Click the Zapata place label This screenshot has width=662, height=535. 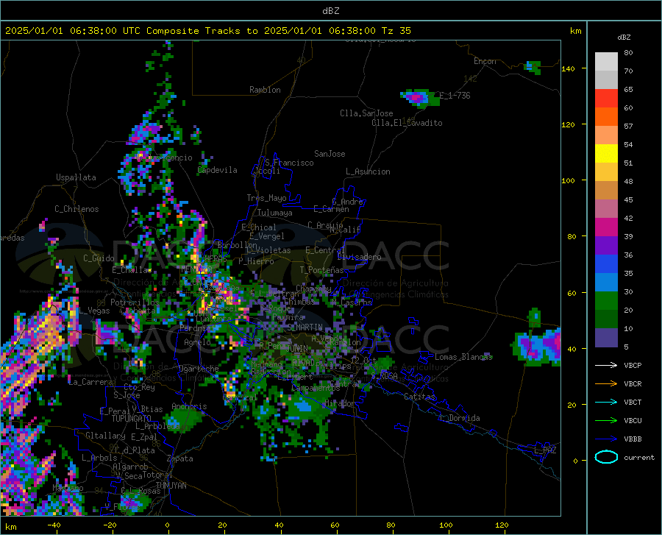(x=180, y=458)
